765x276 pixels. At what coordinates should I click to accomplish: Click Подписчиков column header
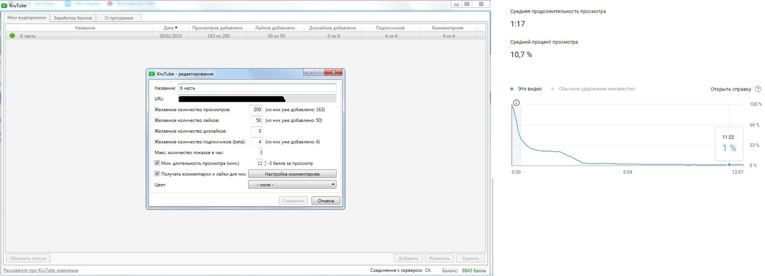[390, 27]
